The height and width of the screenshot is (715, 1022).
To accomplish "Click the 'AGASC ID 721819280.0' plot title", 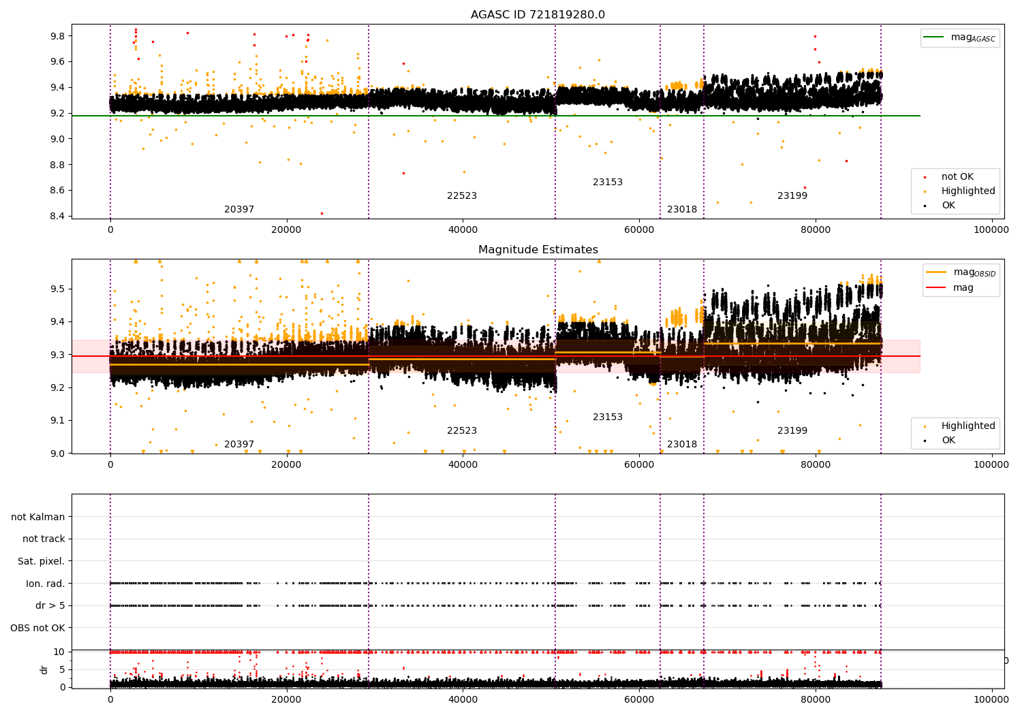I will 538,15.
